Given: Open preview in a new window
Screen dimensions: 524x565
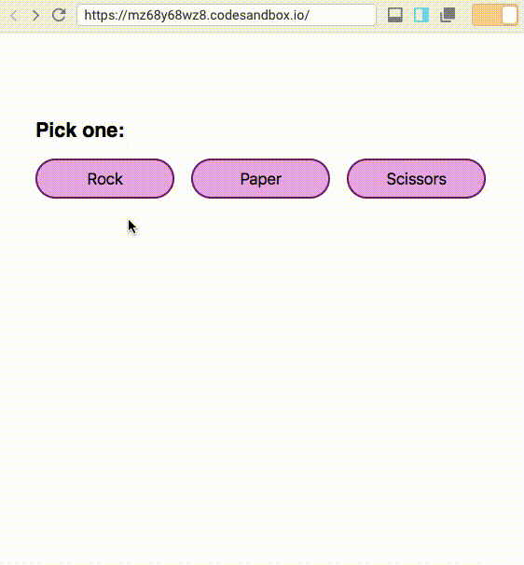Looking at the screenshot, I should [x=448, y=15].
